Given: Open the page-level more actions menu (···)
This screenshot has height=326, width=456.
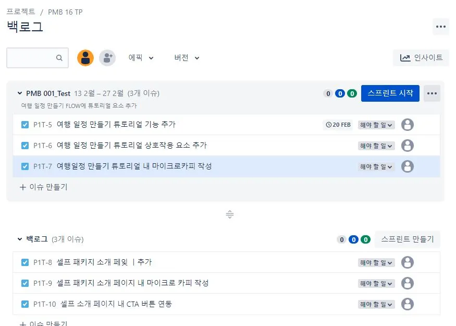Looking at the screenshot, I should [440, 27].
